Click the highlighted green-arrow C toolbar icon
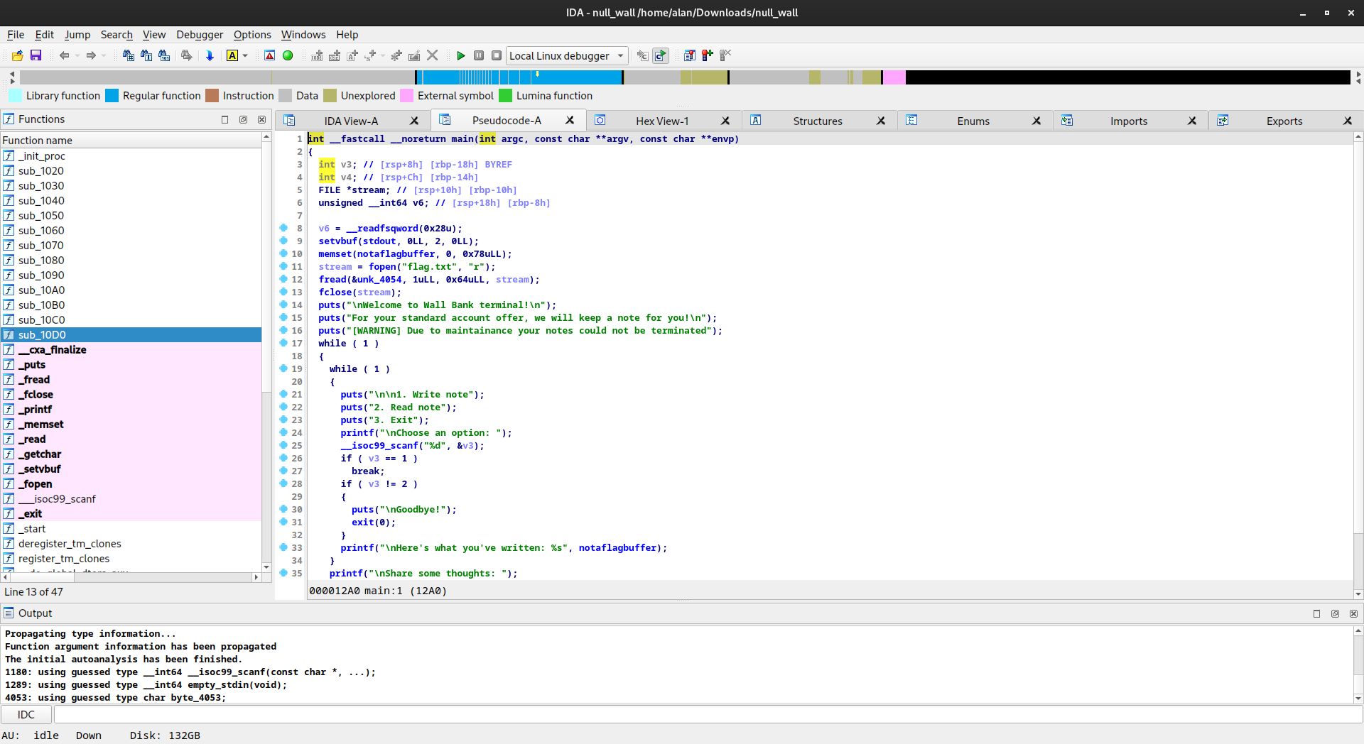The image size is (1364, 744). [x=661, y=55]
